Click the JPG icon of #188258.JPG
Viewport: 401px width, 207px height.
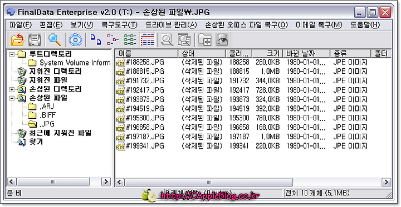pos(120,63)
